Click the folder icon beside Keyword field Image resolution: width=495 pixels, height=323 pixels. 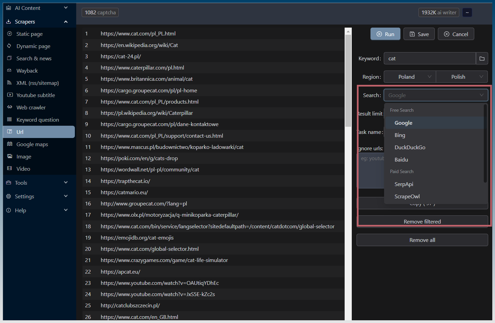[482, 59]
